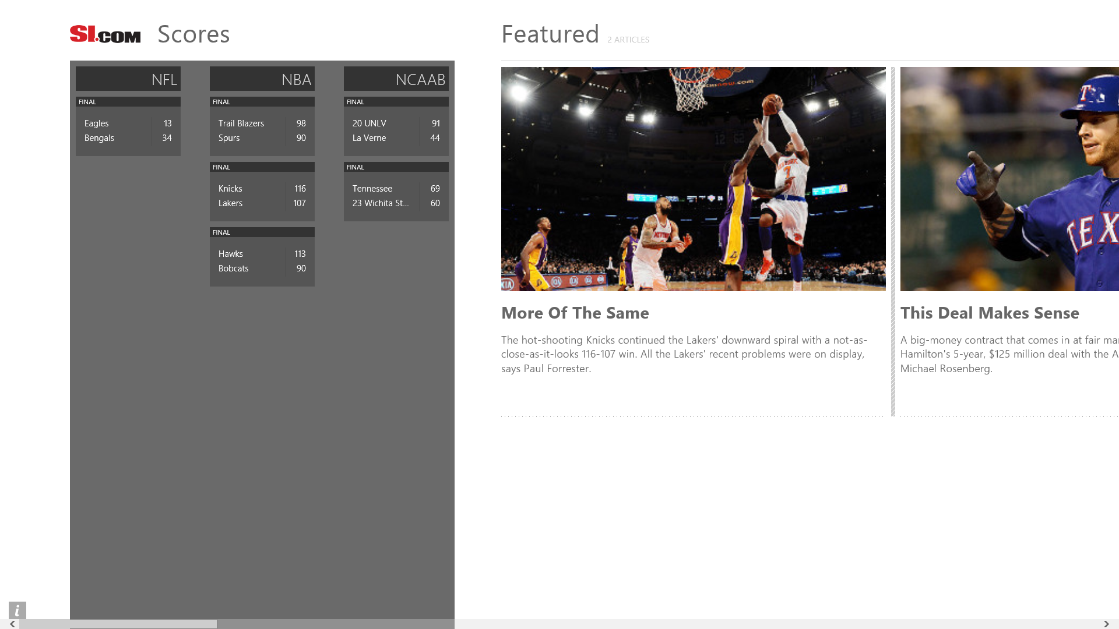Viewport: 1119px width, 629px height.
Task: Click the left navigation arrow
Action: pyautogui.click(x=12, y=623)
